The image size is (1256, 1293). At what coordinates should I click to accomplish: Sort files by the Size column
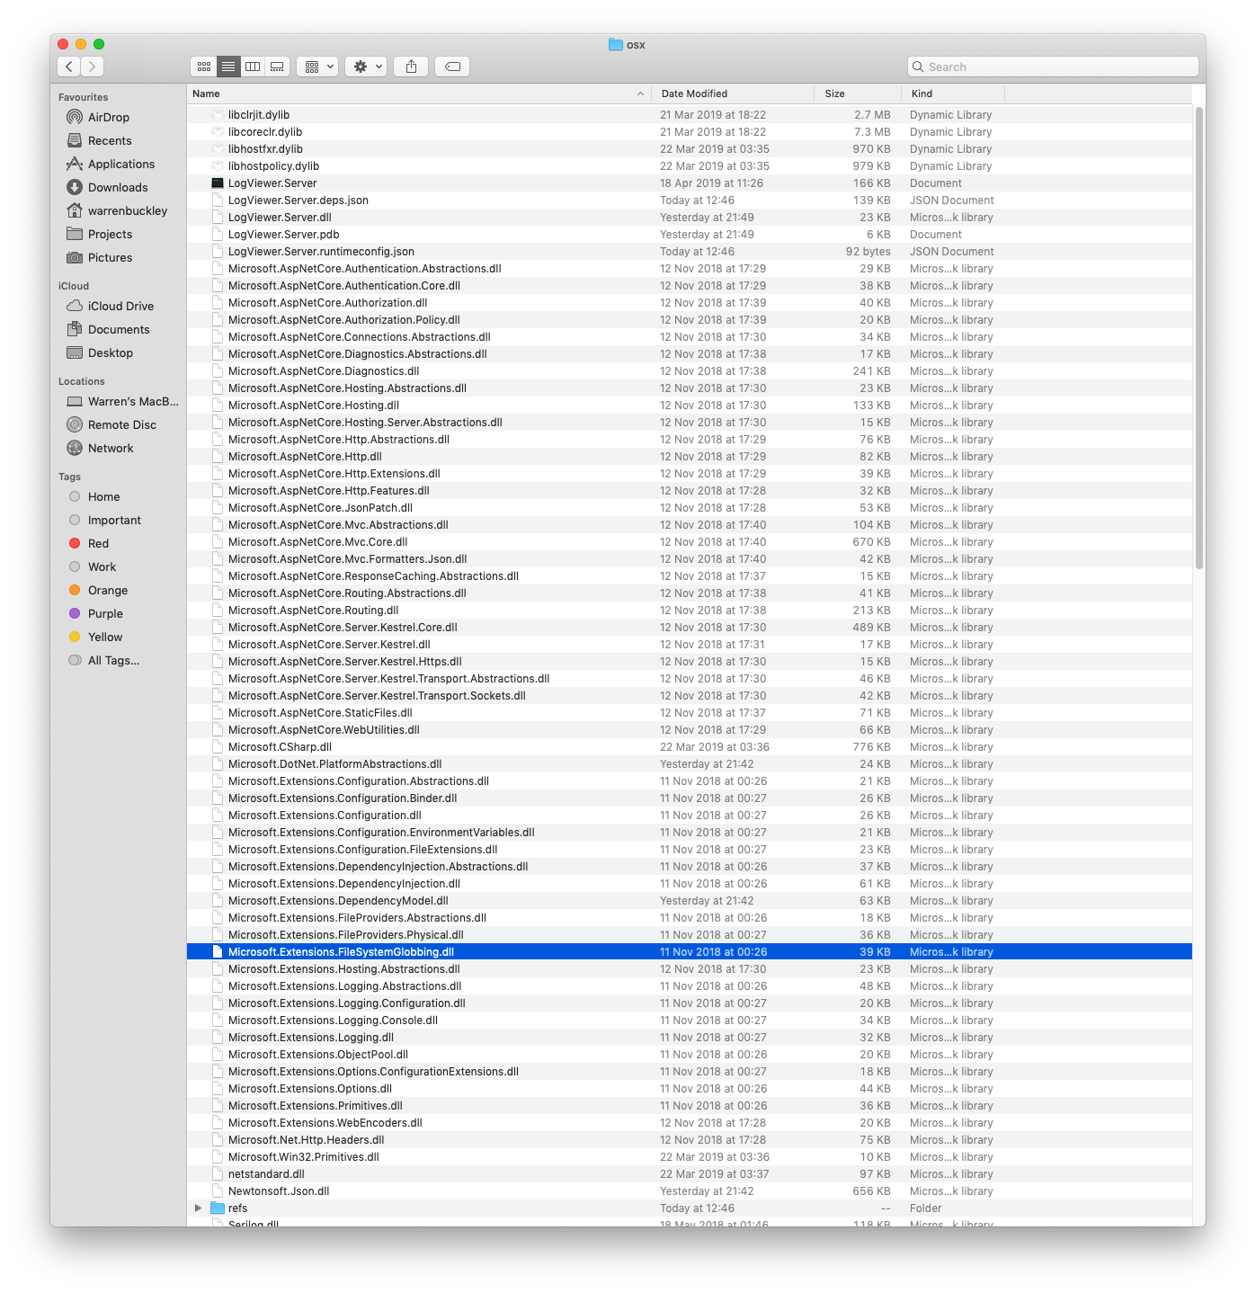pyautogui.click(x=834, y=93)
